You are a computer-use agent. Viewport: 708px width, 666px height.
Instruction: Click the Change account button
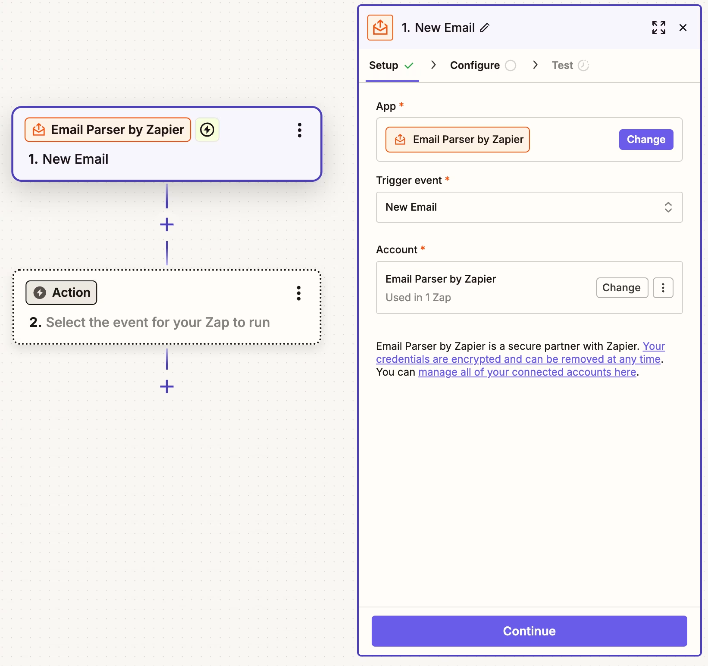click(x=622, y=288)
